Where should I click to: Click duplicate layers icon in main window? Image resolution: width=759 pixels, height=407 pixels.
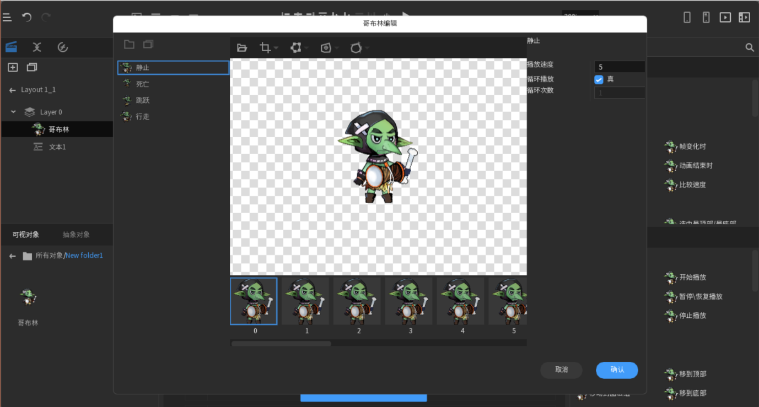(x=32, y=67)
